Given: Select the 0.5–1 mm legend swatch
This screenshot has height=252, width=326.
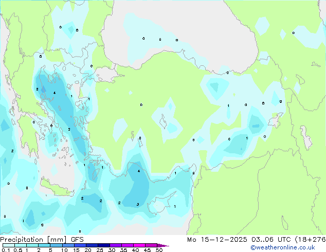Looking at the screenshot, I should tap(21, 245).
